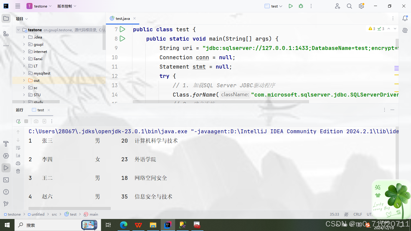This screenshot has width=411, height=231.
Task: Start debugging with the Debug bug icon
Action: tap(301, 6)
